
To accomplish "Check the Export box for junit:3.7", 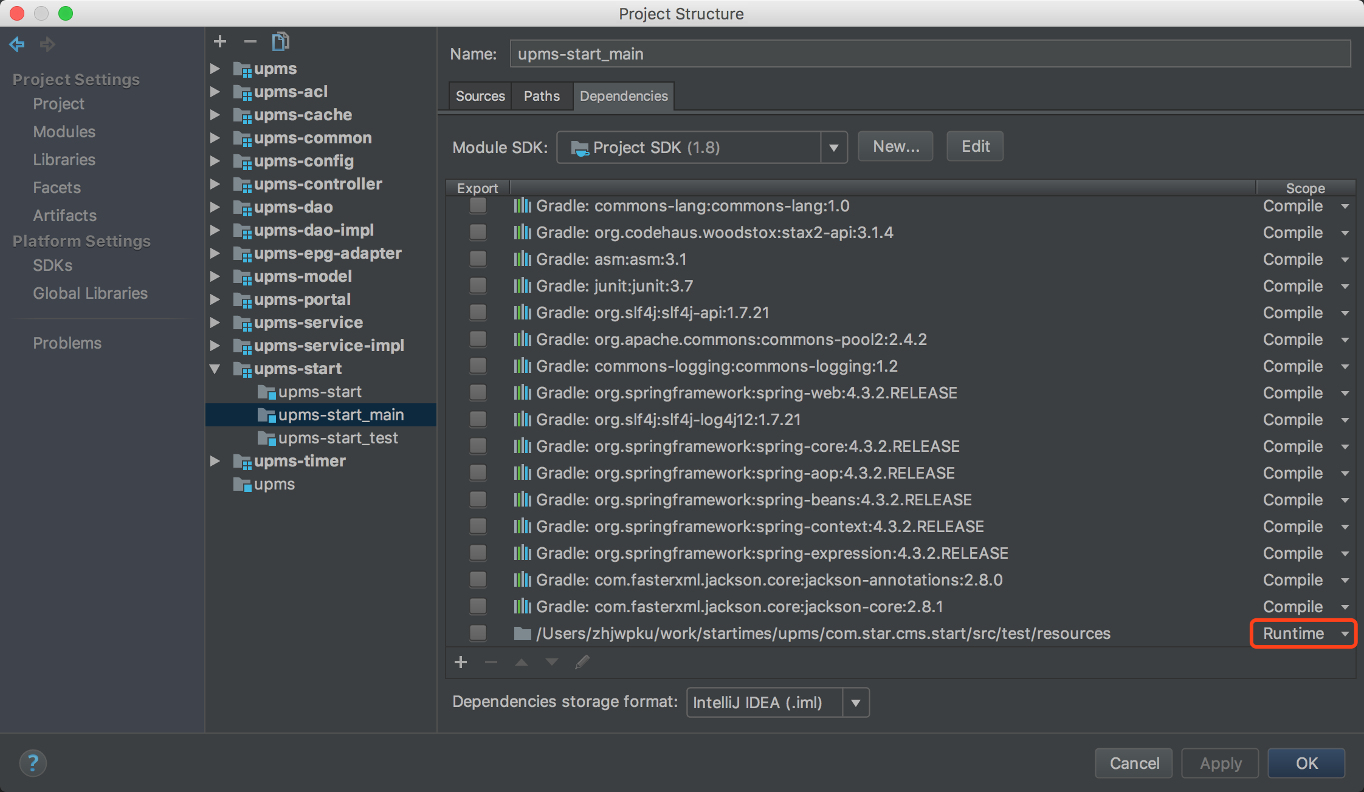I will click(x=478, y=285).
